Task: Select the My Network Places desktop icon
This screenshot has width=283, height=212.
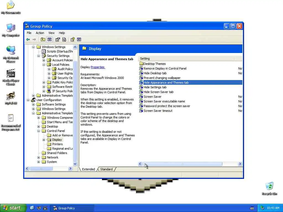Action: pos(11,54)
